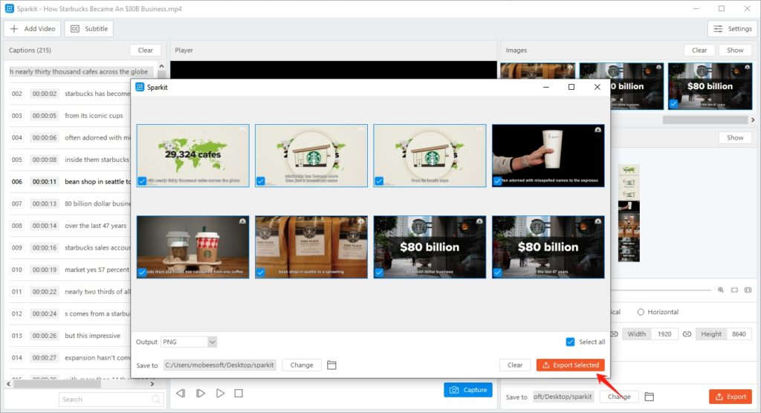Uncheck the 29,324 cafes thumbnail checkbox
Viewport: 761px width, 413px height.
[142, 181]
